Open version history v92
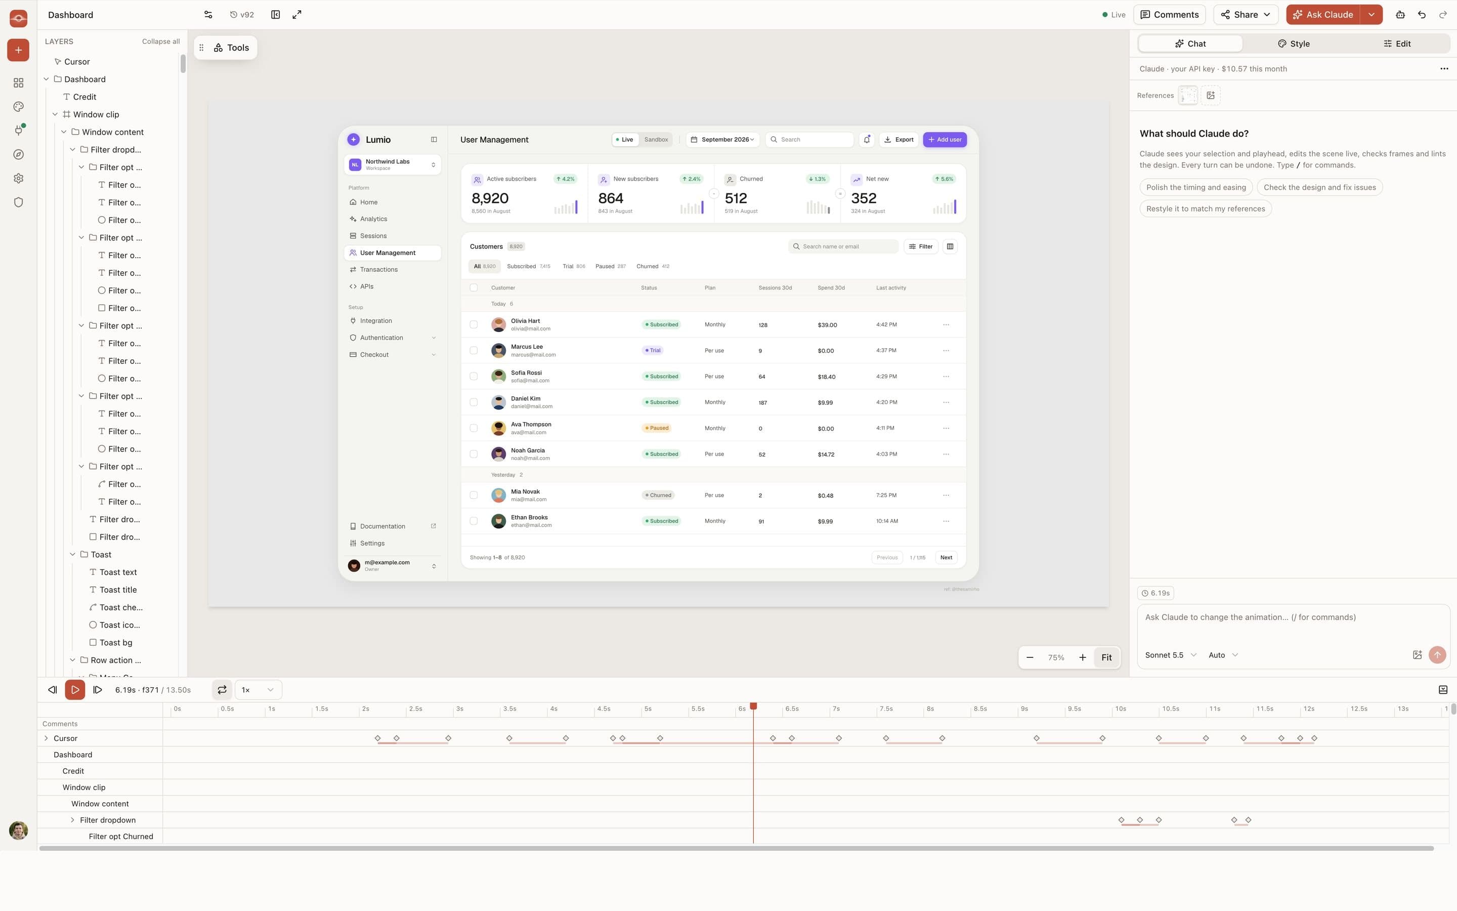Viewport: 1457px width, 911px height. [x=242, y=15]
